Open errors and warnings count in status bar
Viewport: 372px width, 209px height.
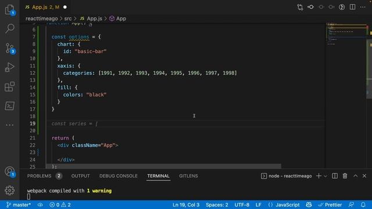[x=60, y=205]
